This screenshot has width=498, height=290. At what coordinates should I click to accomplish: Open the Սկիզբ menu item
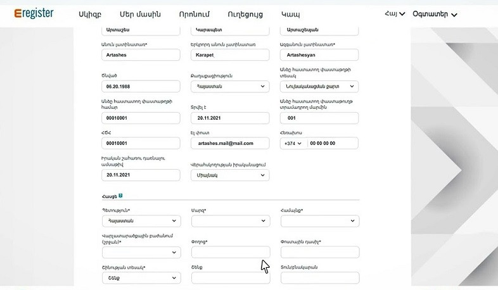tap(90, 14)
